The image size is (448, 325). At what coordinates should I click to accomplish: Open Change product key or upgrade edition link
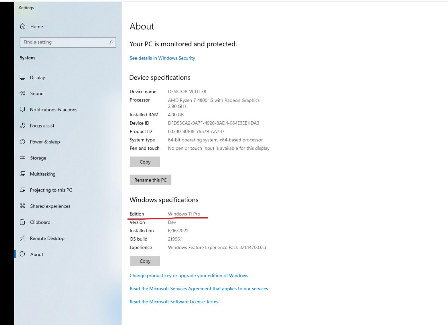coord(189,275)
